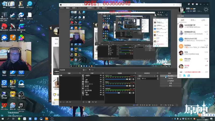Open the scene transition type dropdown

coord(147,76)
